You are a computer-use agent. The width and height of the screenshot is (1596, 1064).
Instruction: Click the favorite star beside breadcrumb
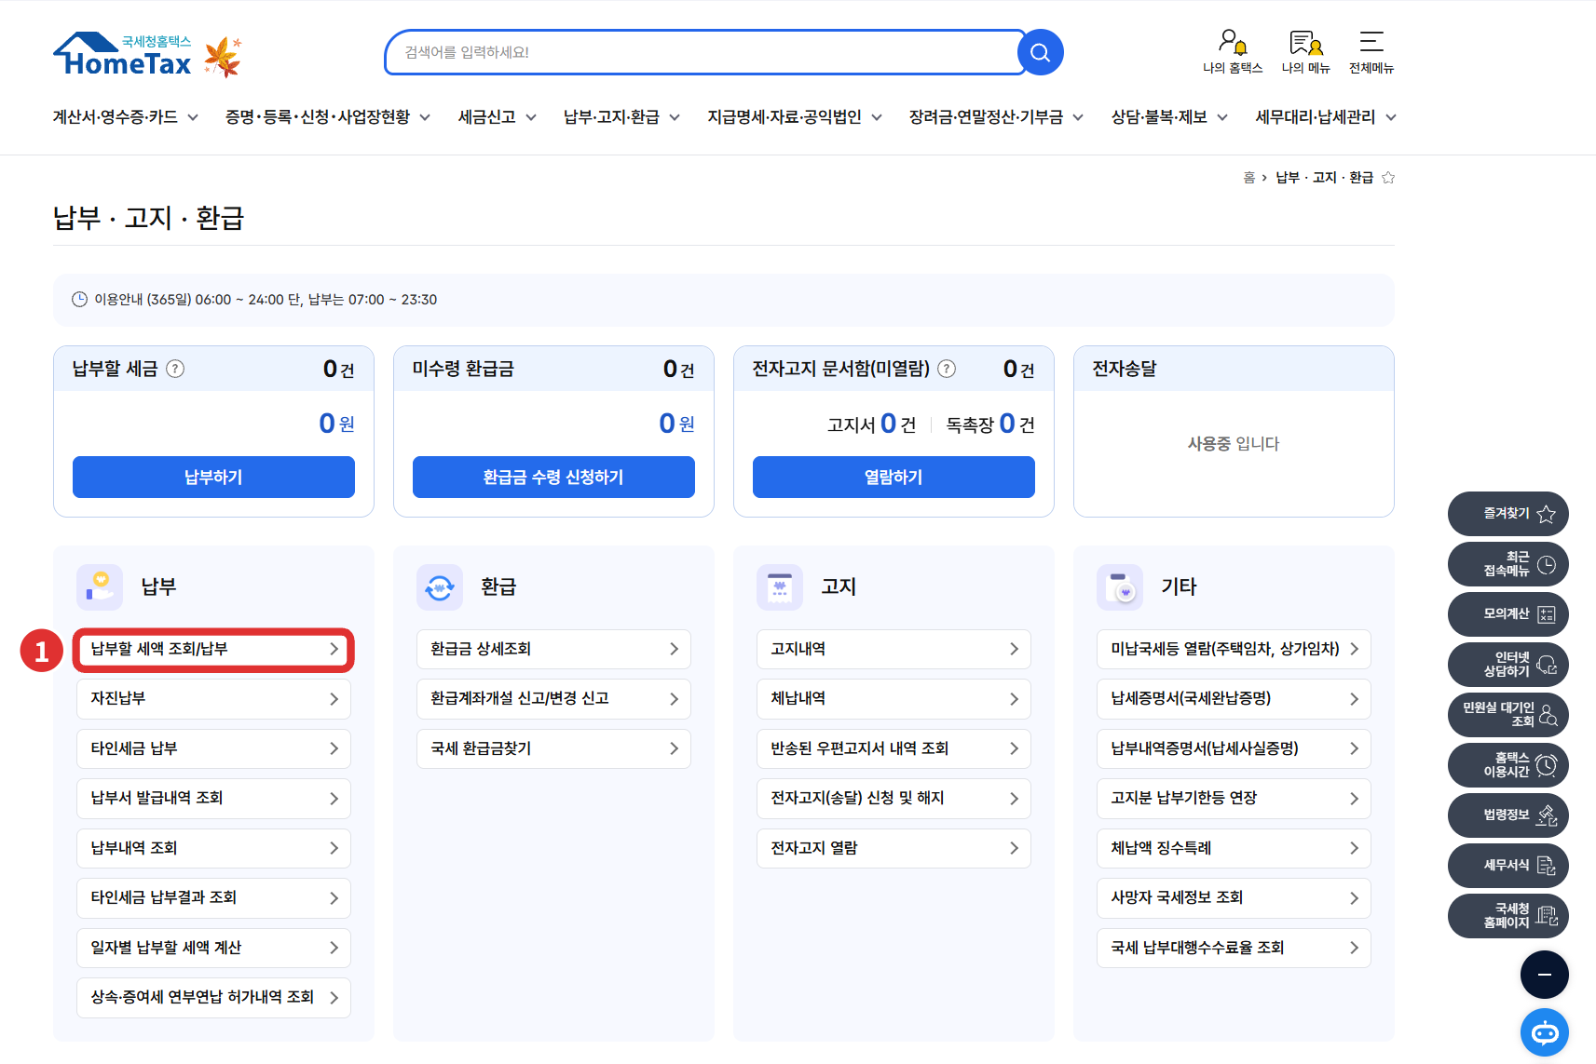1388,178
